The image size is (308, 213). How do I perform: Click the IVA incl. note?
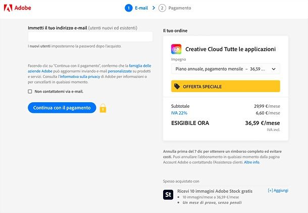coord(274,130)
